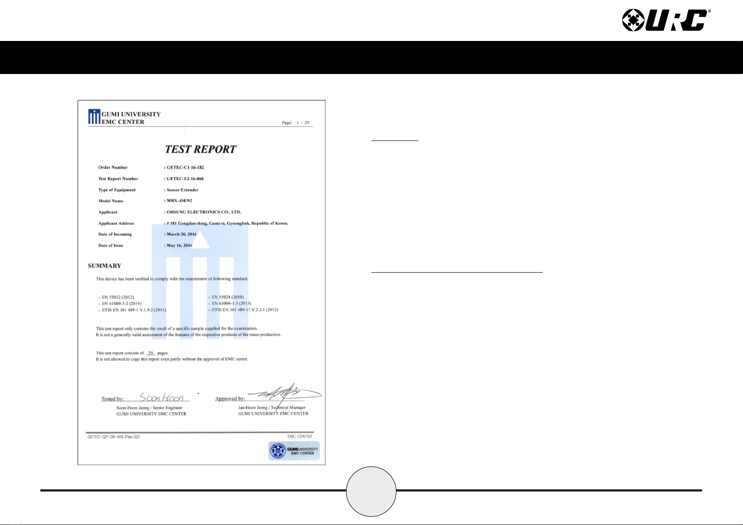Select the 'verified to comply' summary sentence
Image resolution: width=743 pixels, height=525 pixels.
172,279
